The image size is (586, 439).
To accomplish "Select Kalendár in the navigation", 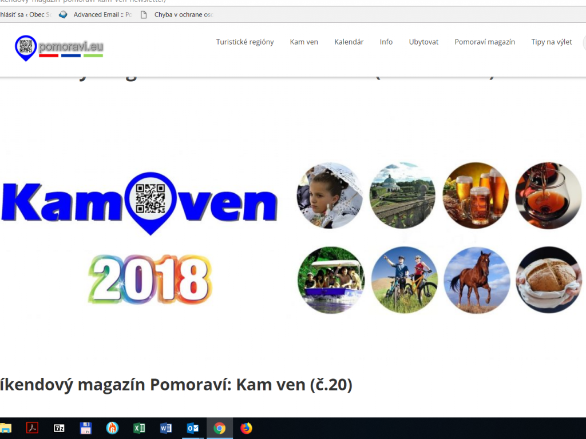I will [349, 42].
